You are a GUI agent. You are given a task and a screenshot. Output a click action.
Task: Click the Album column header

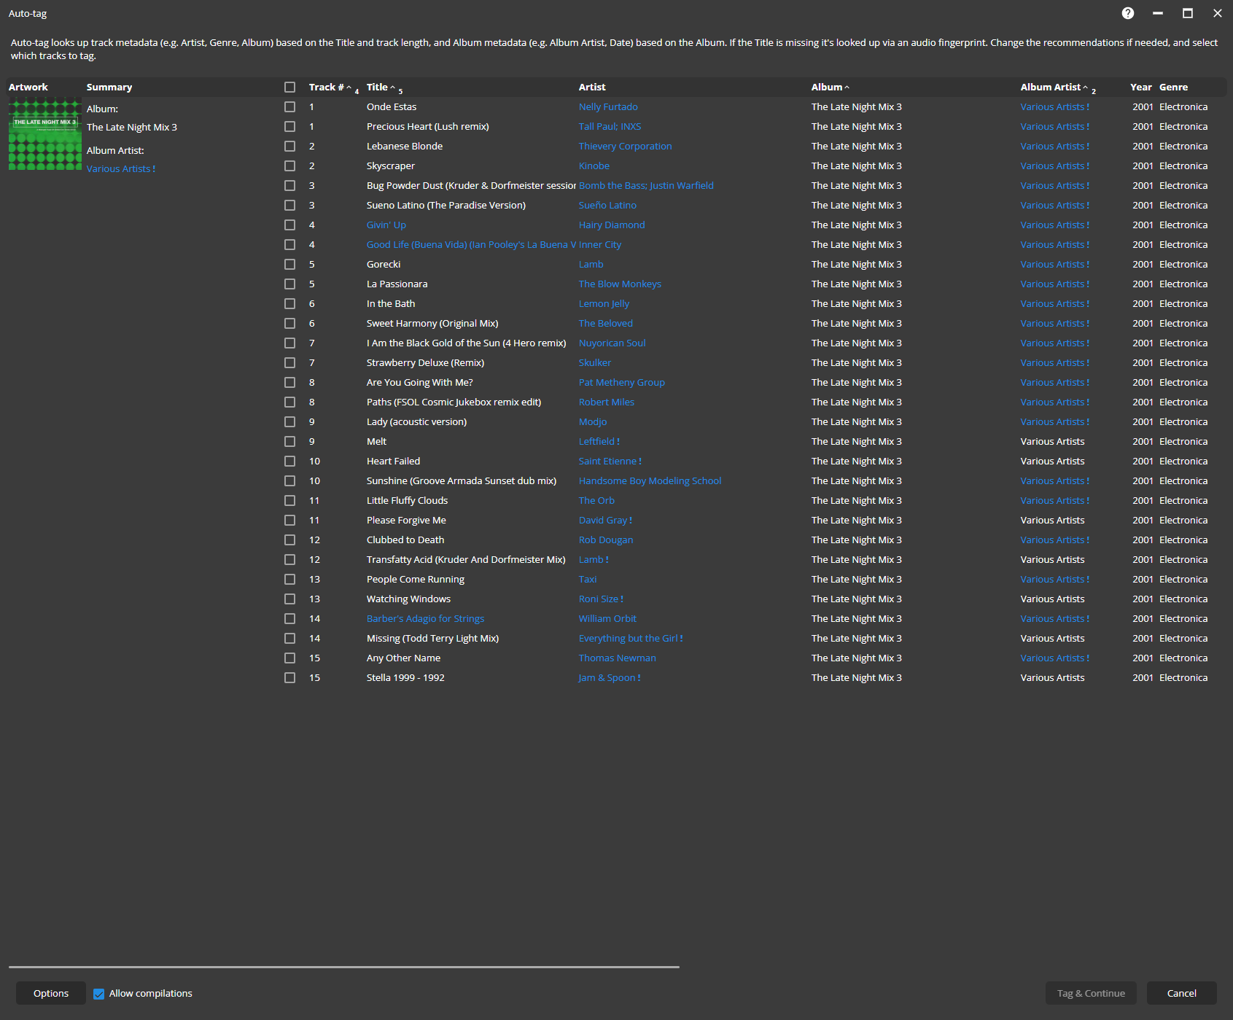tap(826, 87)
